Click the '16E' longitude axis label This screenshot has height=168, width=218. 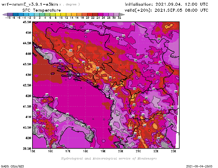50,151
